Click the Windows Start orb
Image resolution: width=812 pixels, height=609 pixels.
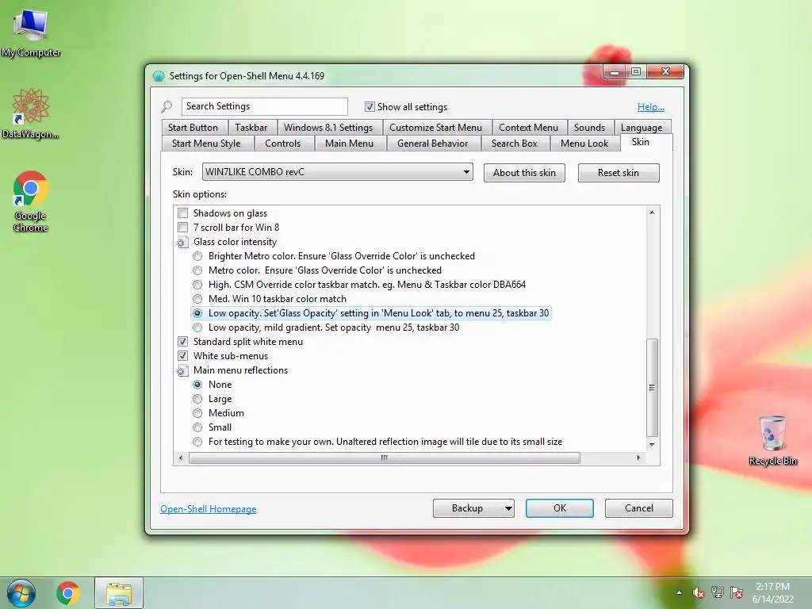click(21, 593)
